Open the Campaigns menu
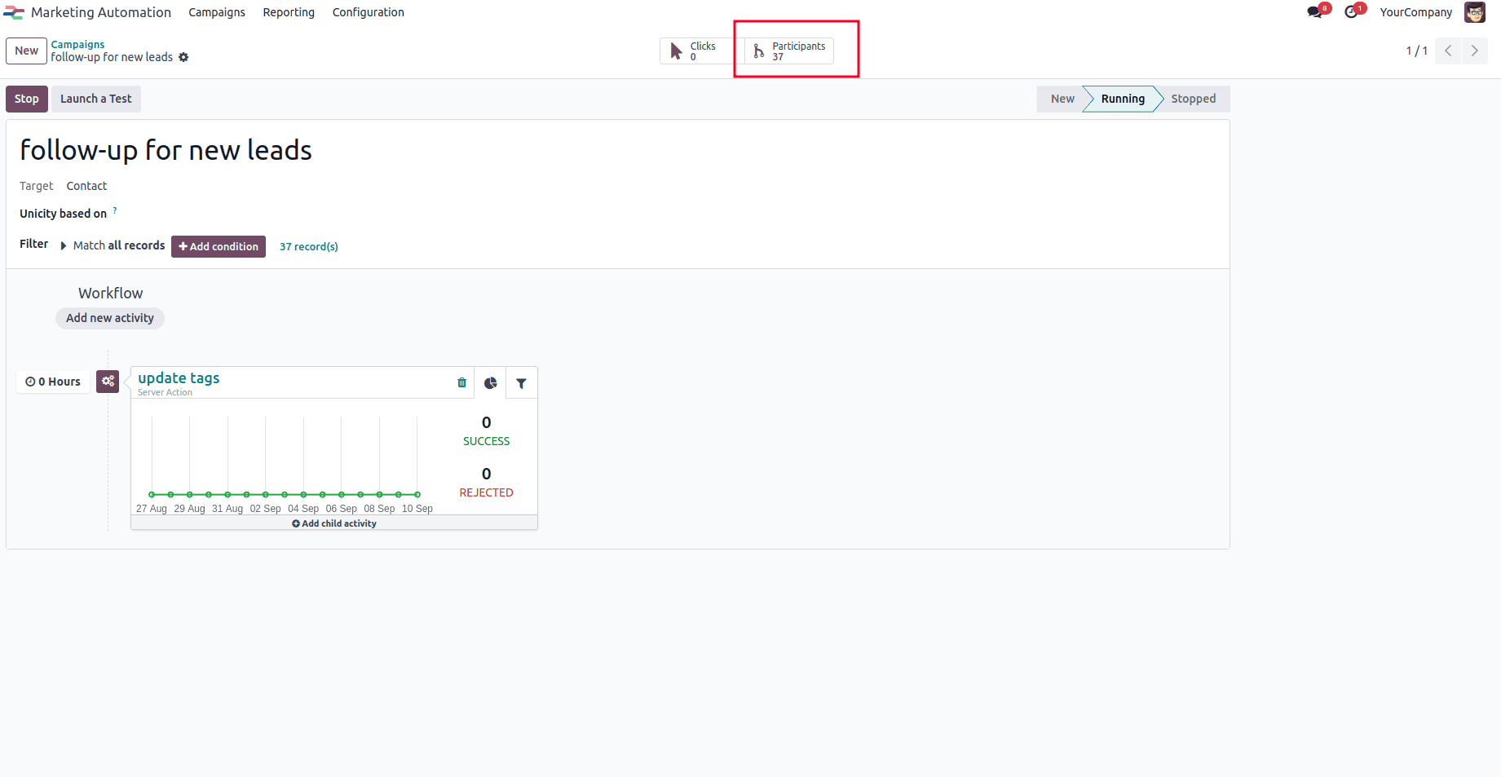1501x777 pixels. [x=217, y=12]
